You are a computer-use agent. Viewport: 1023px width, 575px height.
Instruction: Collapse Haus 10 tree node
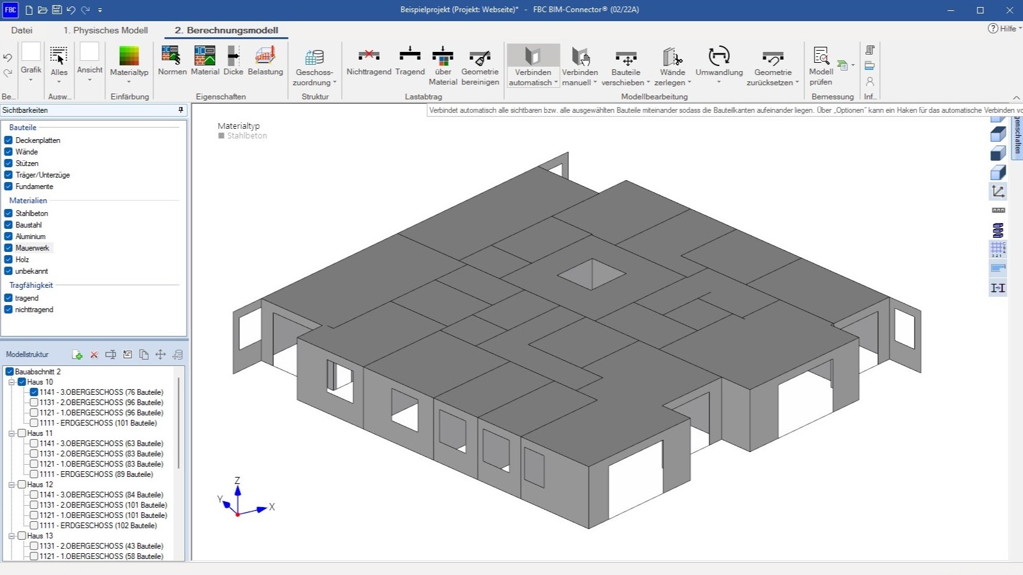pyautogui.click(x=12, y=382)
